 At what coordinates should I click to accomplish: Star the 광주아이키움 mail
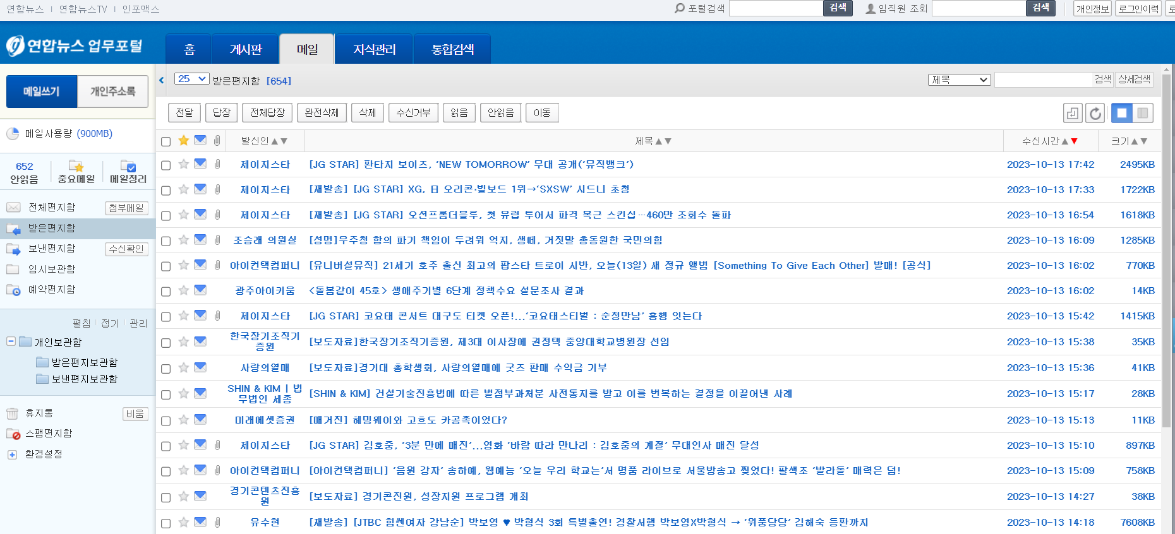pos(183,290)
